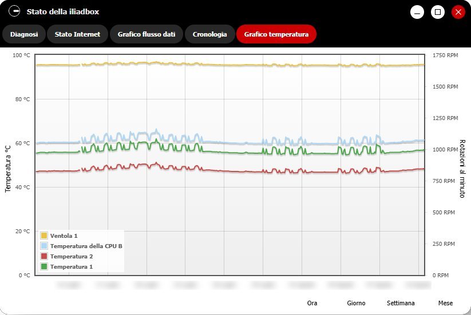Toggle the Temperatura della CPU B series label
The width and height of the screenshot is (471, 315).
[x=86, y=246]
